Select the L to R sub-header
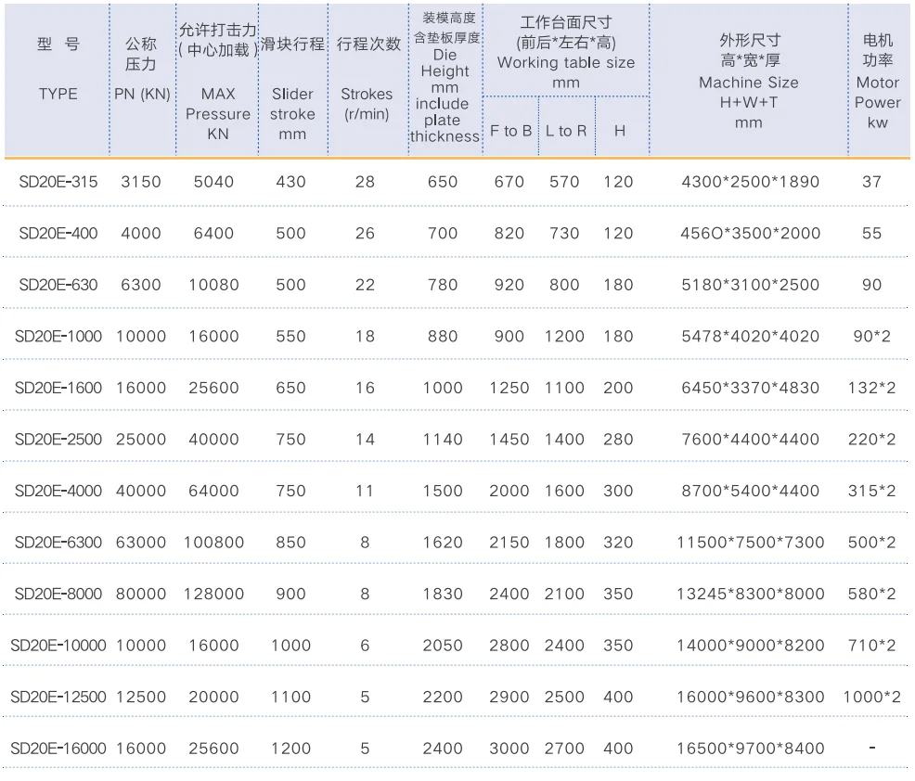This screenshot has width=915, height=781. pyautogui.click(x=565, y=131)
